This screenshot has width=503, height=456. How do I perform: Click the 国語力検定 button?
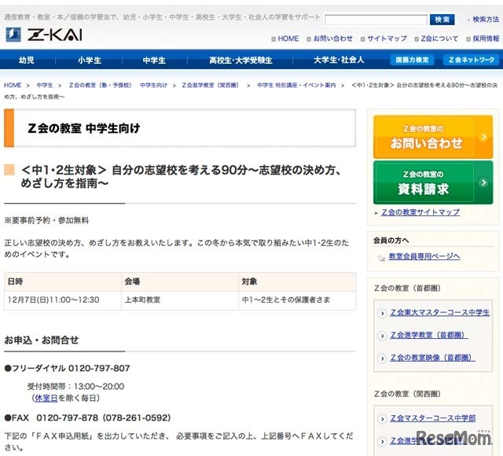point(412,60)
